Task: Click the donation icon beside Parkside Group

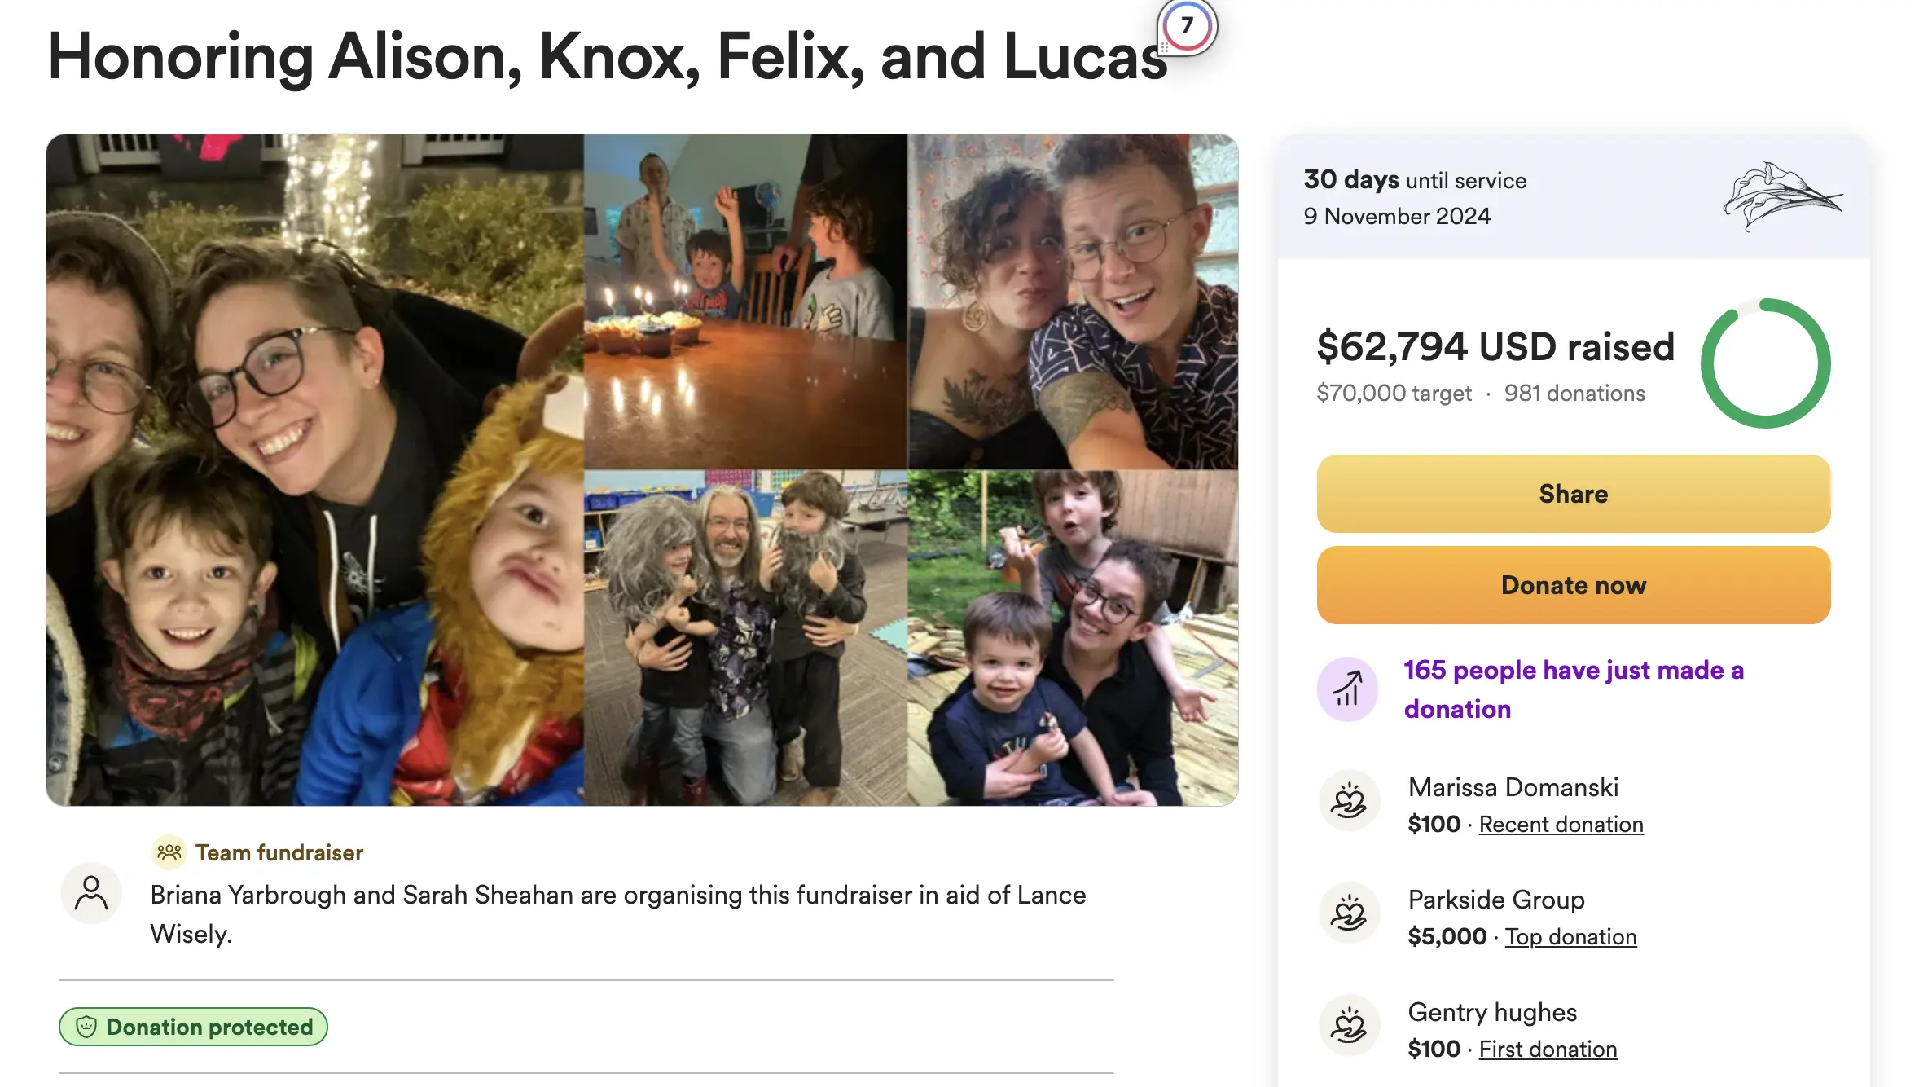Action: [x=1349, y=913]
